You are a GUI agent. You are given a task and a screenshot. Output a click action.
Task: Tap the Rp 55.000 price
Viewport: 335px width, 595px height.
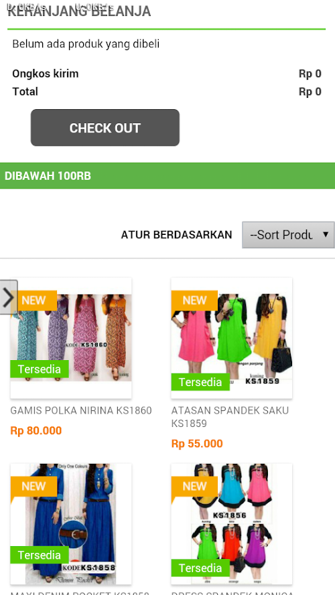[x=197, y=444]
